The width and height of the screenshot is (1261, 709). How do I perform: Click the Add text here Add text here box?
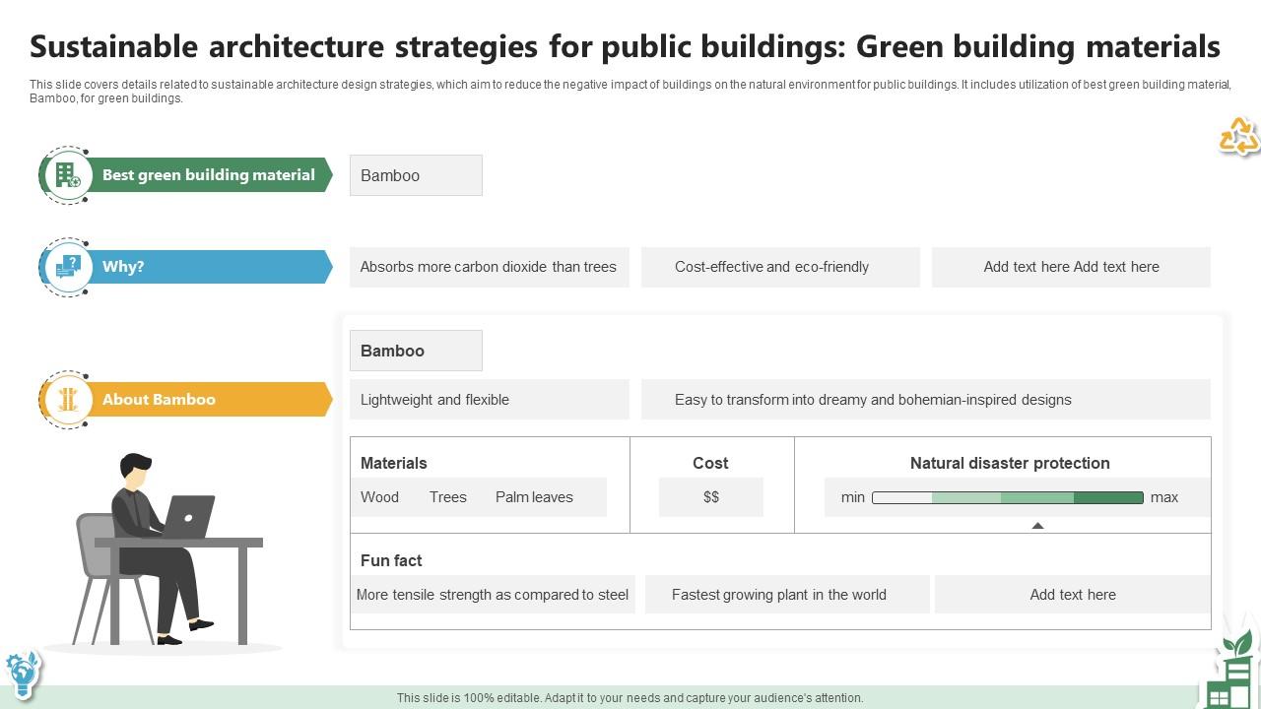click(x=1071, y=267)
